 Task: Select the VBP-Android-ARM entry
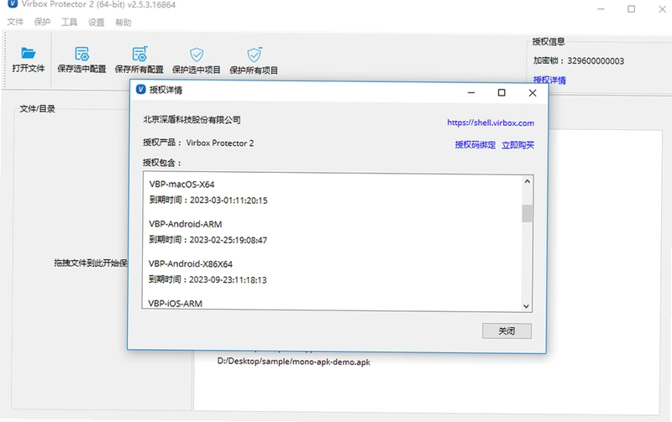(185, 224)
